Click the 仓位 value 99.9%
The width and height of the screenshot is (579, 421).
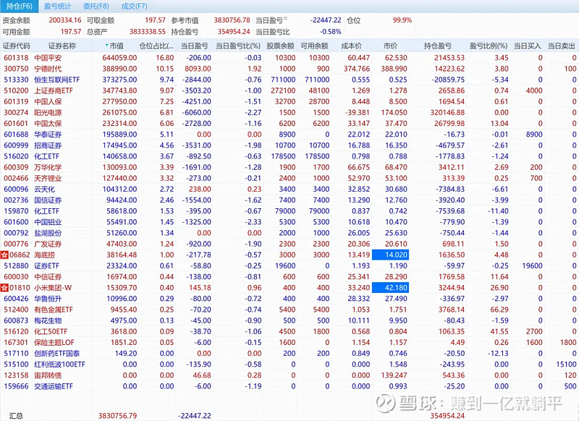(x=402, y=20)
